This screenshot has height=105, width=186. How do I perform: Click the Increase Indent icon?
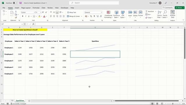pos(64,16)
